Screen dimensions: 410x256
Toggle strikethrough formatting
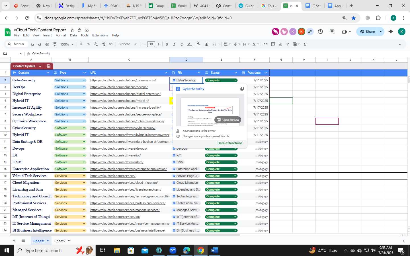pos(182,44)
